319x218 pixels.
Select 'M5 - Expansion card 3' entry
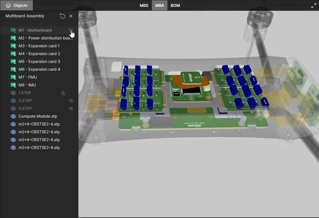(39, 61)
